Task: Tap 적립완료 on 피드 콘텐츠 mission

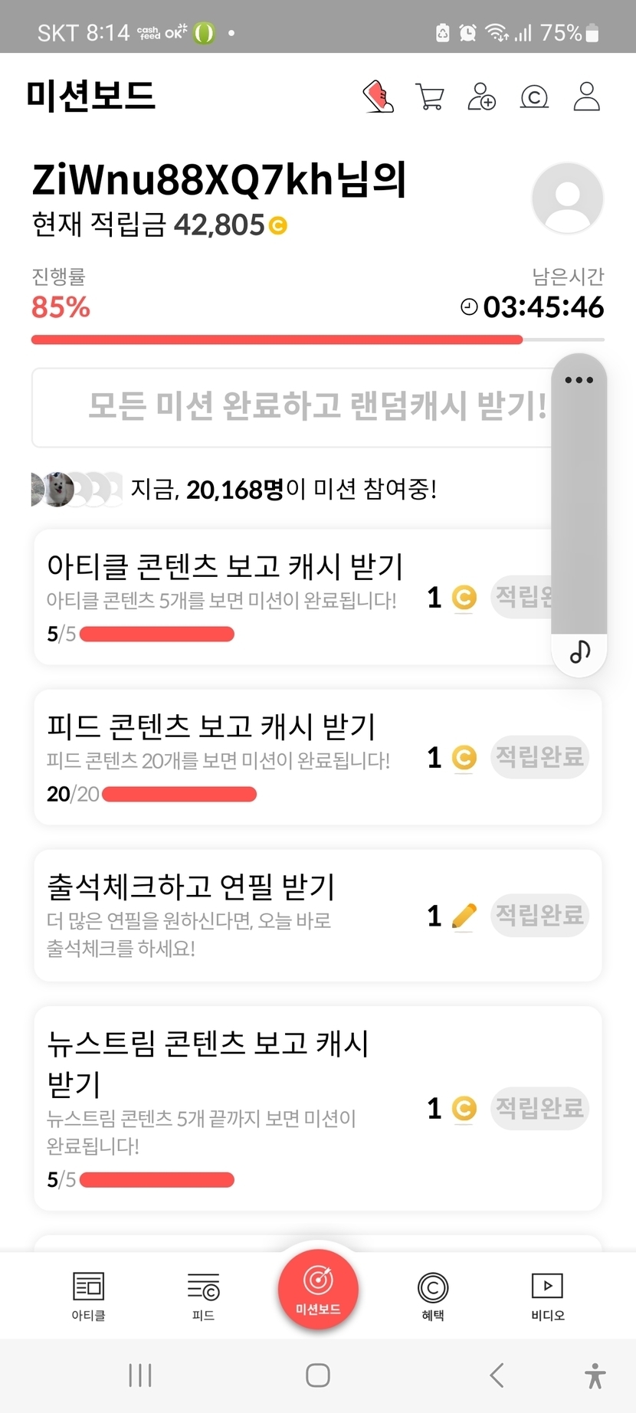Action: pyautogui.click(x=539, y=757)
